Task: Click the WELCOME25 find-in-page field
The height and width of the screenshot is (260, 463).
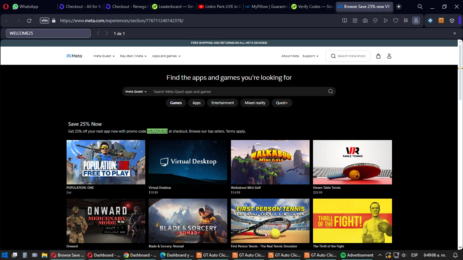Action: click(x=48, y=33)
